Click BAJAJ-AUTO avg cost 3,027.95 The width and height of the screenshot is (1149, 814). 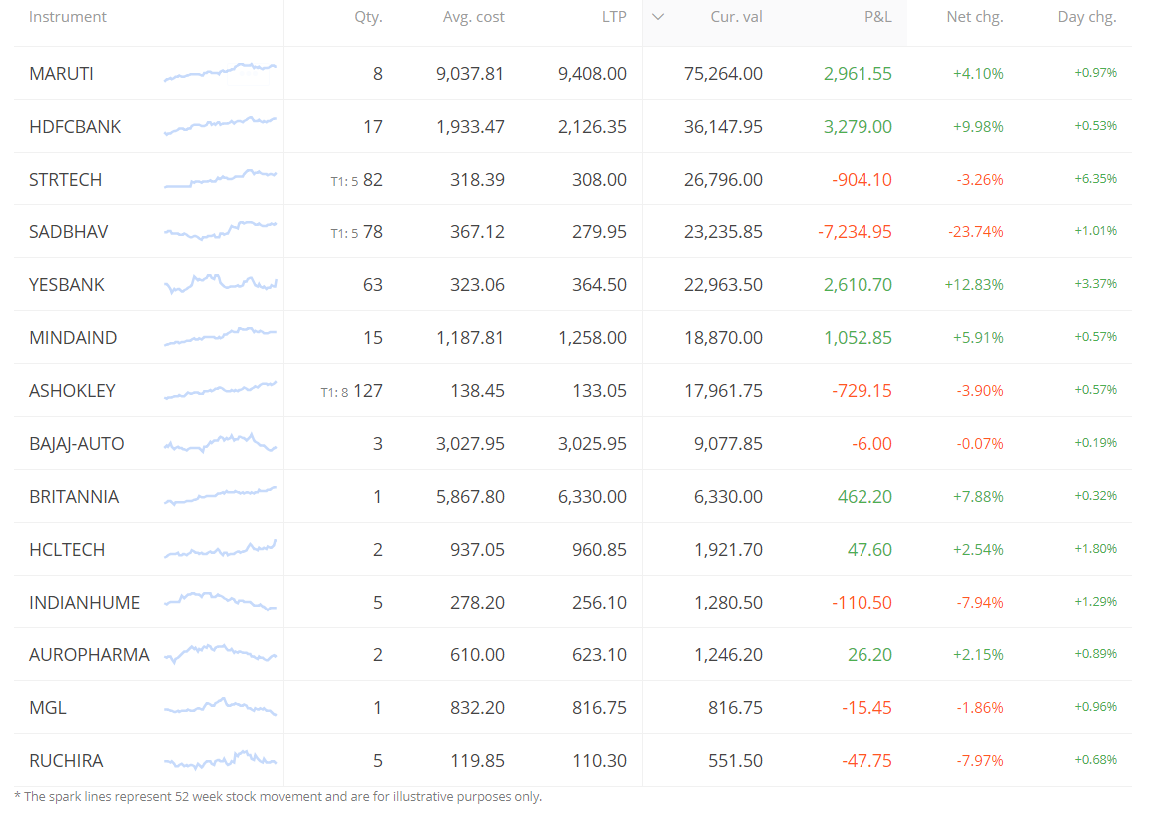[x=470, y=444]
